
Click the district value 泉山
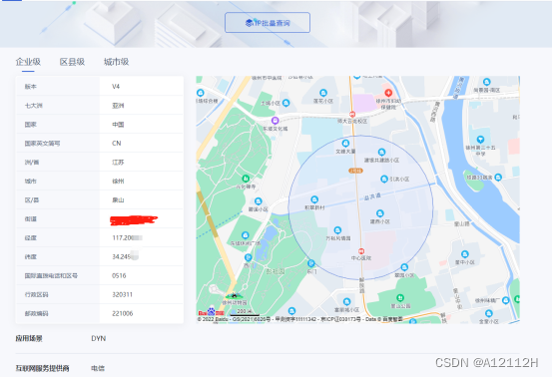tap(118, 200)
